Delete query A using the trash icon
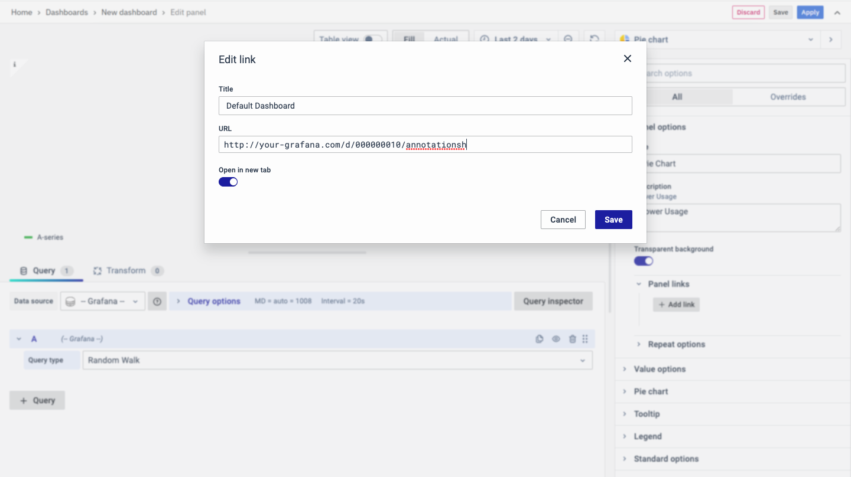Screen dimensions: 851x477 tap(572, 339)
